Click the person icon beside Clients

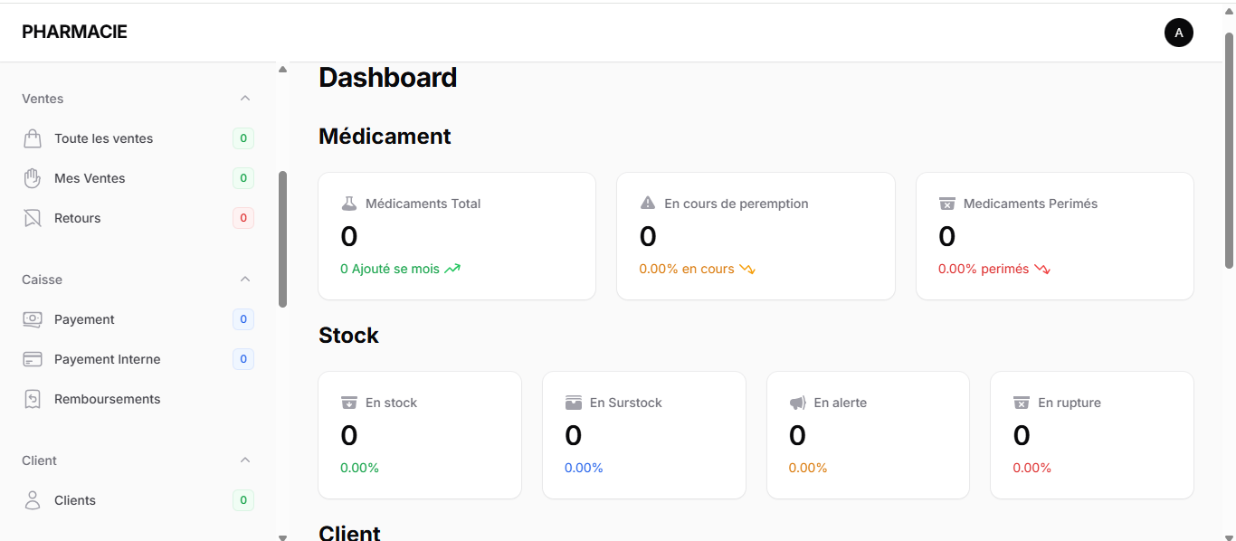point(33,500)
